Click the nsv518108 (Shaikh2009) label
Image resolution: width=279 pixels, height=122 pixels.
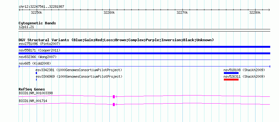click(244, 70)
